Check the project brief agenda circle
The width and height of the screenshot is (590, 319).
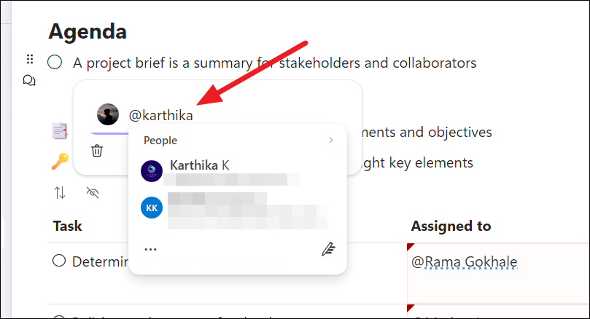pos(55,63)
